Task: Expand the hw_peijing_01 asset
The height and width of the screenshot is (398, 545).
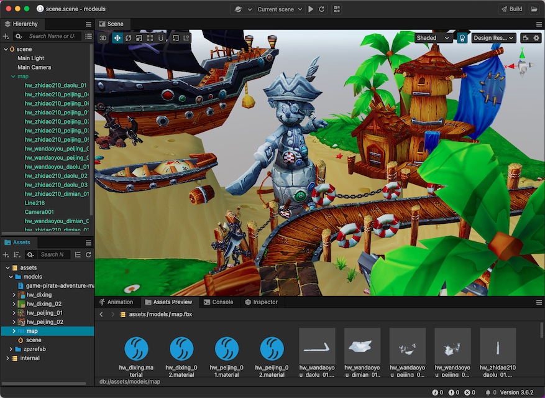Action: coord(14,313)
